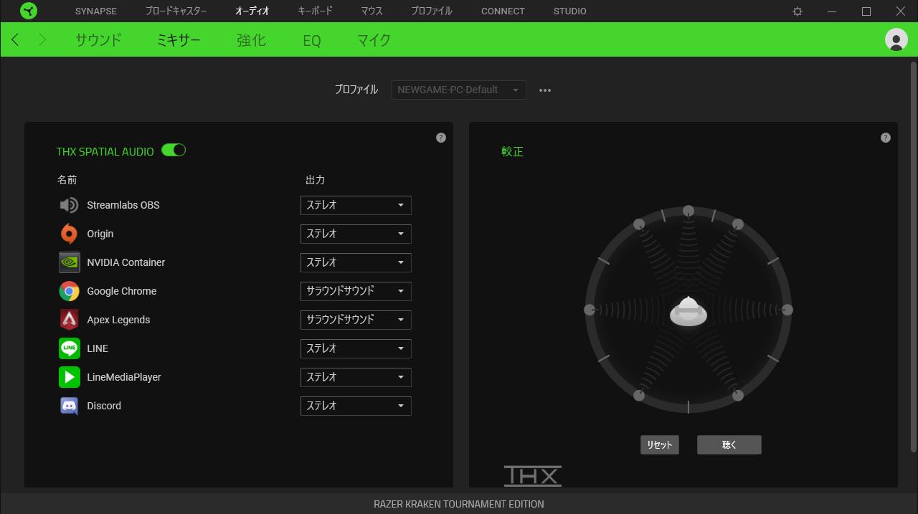The height and width of the screenshot is (514, 918).
Task: Click the Google Chrome icon
Action: (x=69, y=291)
